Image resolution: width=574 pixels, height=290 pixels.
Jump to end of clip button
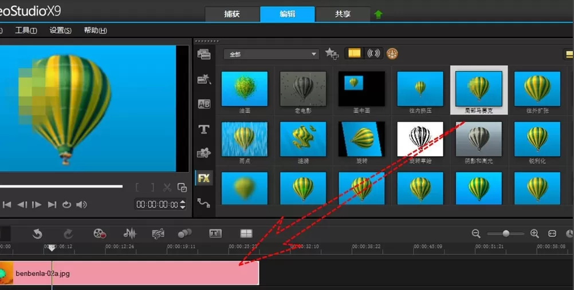tap(52, 205)
